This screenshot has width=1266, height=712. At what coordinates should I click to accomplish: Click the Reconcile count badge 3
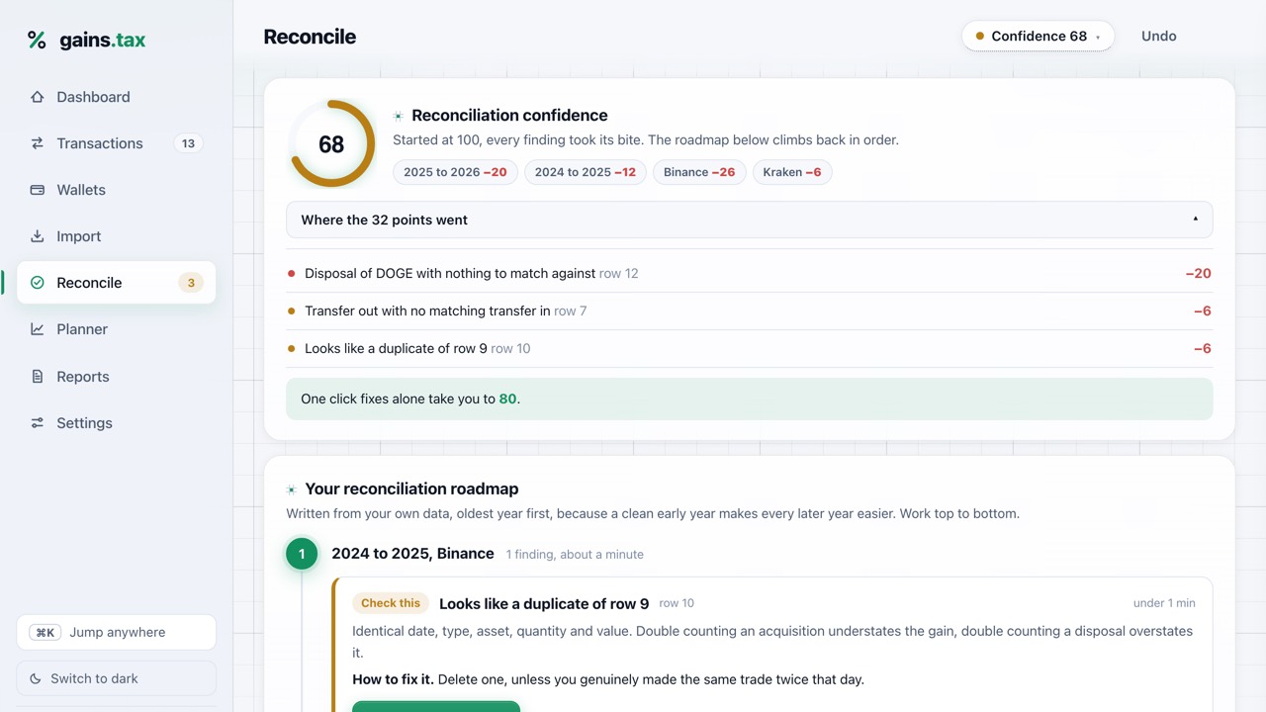[x=191, y=283]
